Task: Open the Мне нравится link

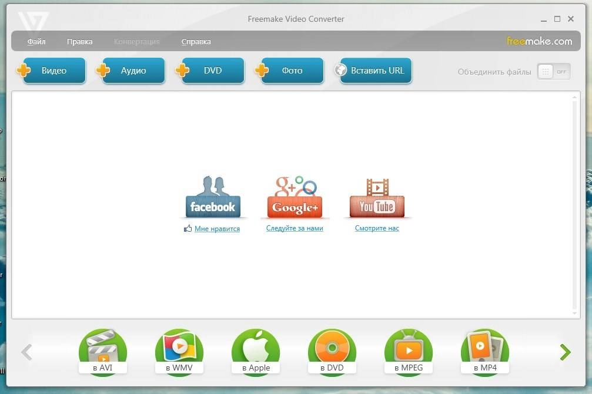Action: click(217, 229)
